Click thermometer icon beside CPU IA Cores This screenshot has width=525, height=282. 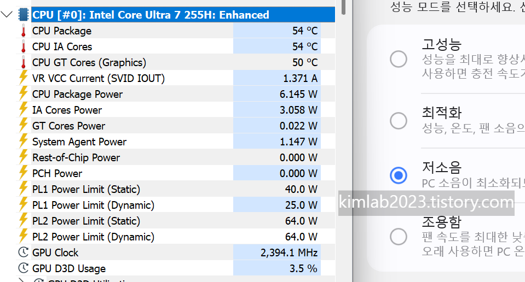tap(24, 46)
